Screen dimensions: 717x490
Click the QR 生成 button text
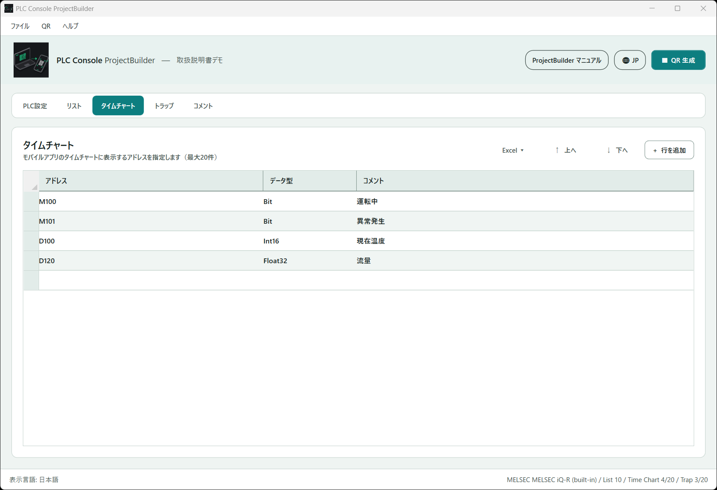click(683, 61)
